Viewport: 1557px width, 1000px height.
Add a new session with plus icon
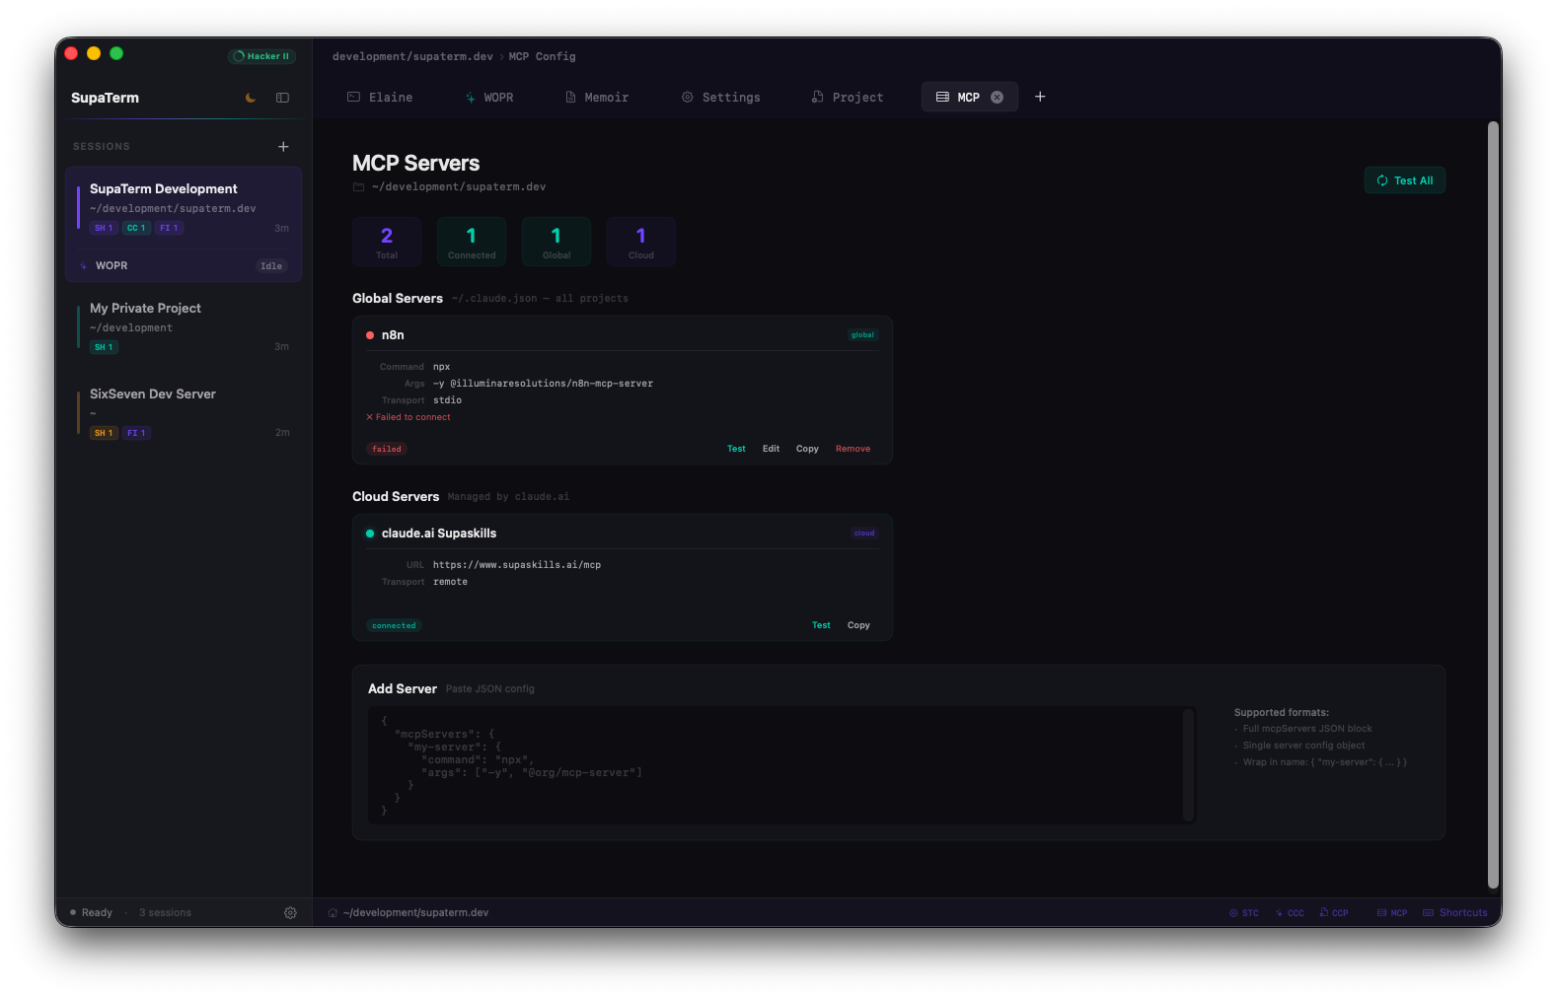tap(283, 147)
